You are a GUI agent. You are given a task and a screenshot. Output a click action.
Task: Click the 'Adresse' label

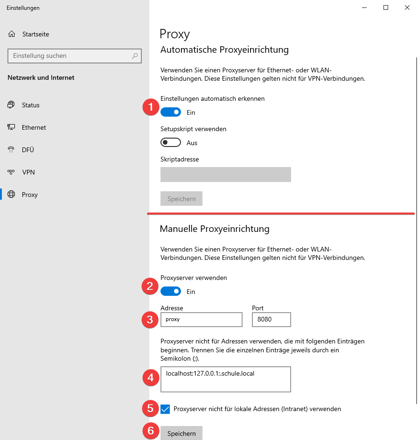172,308
